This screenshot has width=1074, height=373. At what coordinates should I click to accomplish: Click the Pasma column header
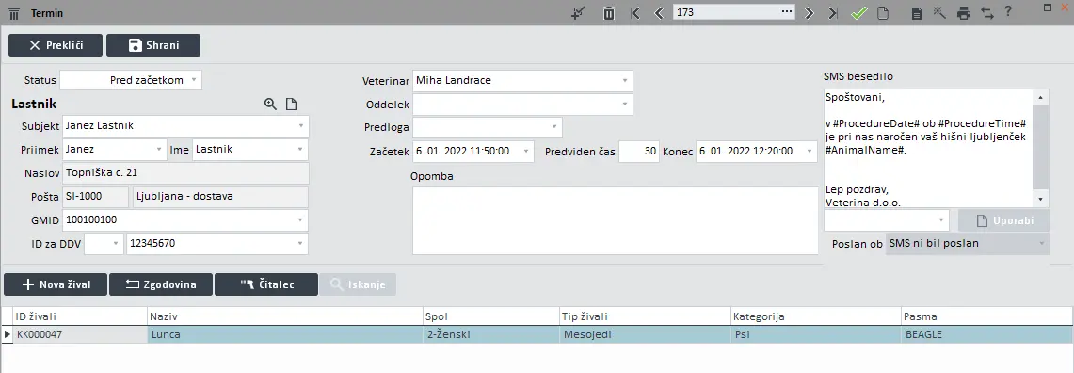click(x=986, y=316)
